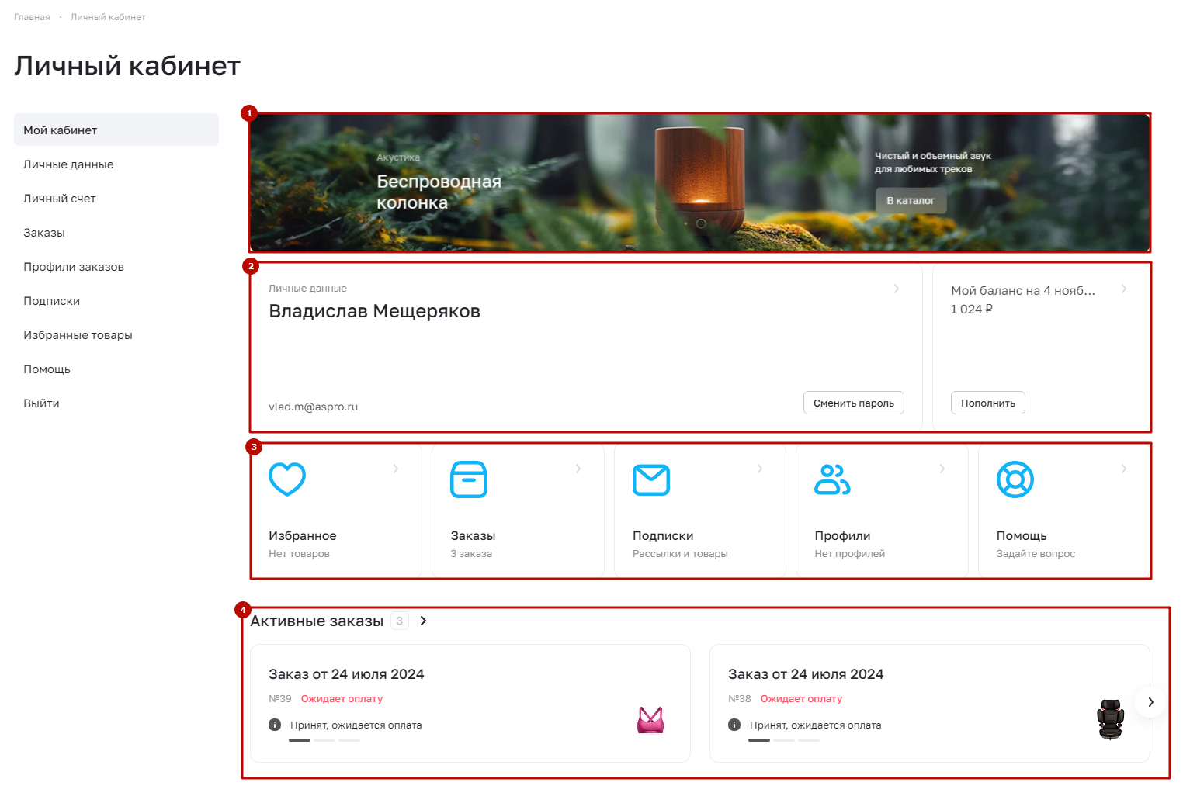Image resolution: width=1183 pixels, height=810 pixels.
Task: Click the Акустика category label on banner
Action: pos(398,157)
